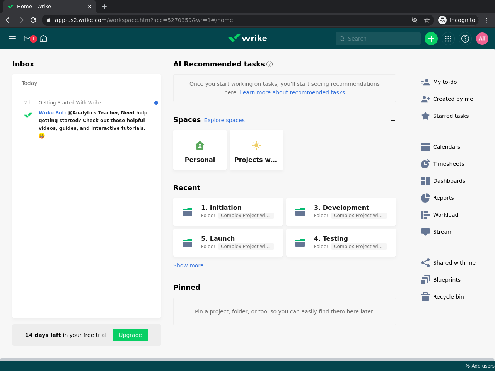Select My to-do label in sidebar
Screen dimensions: 495x371
pyautogui.click(x=445, y=82)
